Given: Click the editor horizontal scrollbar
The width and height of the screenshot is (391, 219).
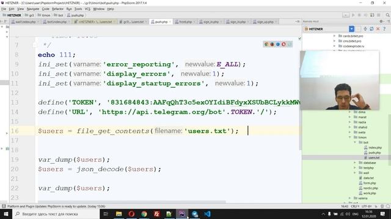Looking at the screenshot, I should 132,202.
